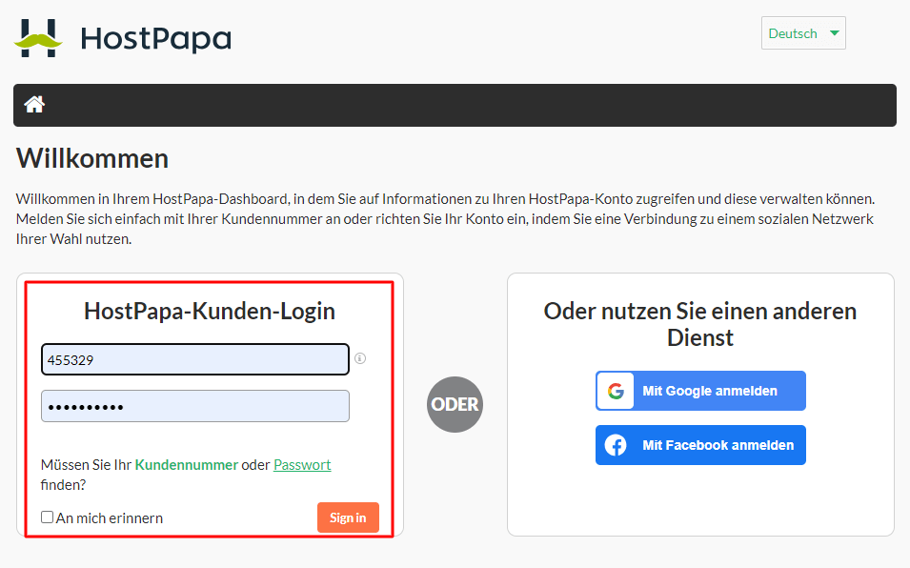Sign in with Mit Facebook anmelden

[700, 445]
